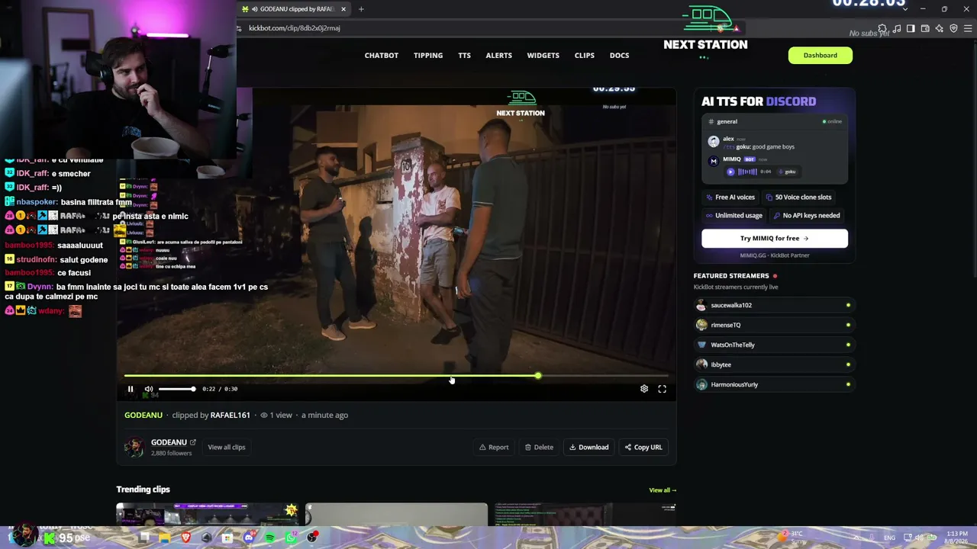Open File Explorer in taskbar

[x=165, y=538]
